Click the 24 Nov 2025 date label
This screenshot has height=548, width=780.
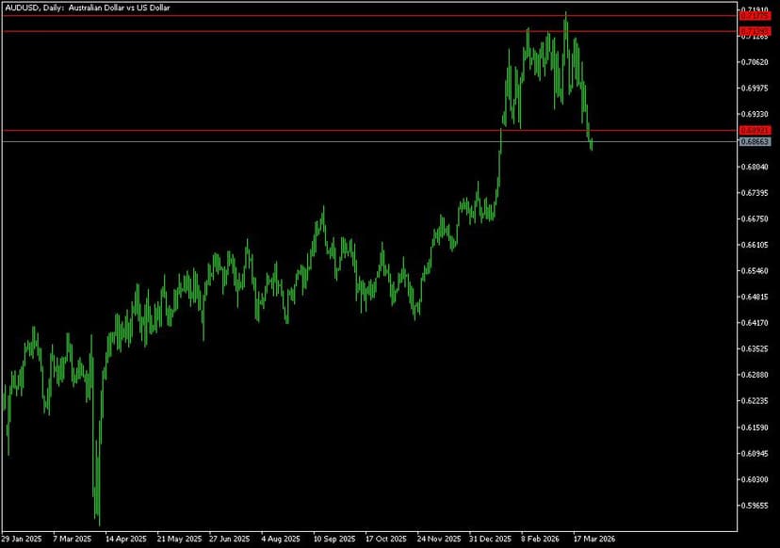point(439,540)
